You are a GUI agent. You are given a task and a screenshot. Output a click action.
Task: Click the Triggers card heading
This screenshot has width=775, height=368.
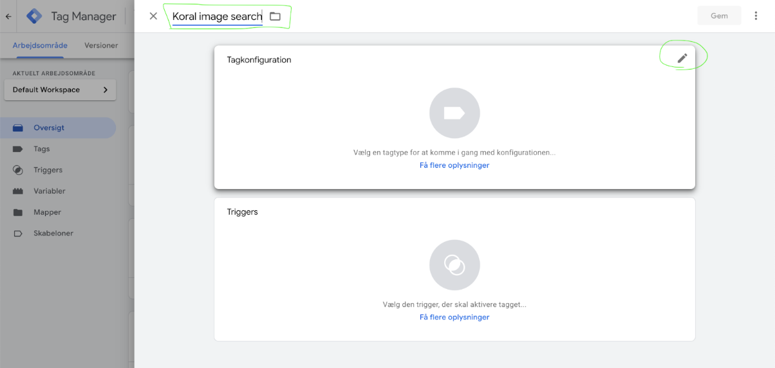tap(243, 212)
